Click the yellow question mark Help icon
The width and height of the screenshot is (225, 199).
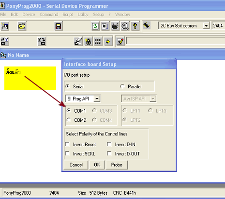[135, 26]
